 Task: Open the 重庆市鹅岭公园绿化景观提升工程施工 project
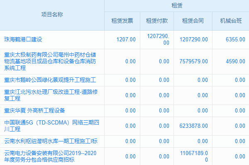[x=50, y=80]
